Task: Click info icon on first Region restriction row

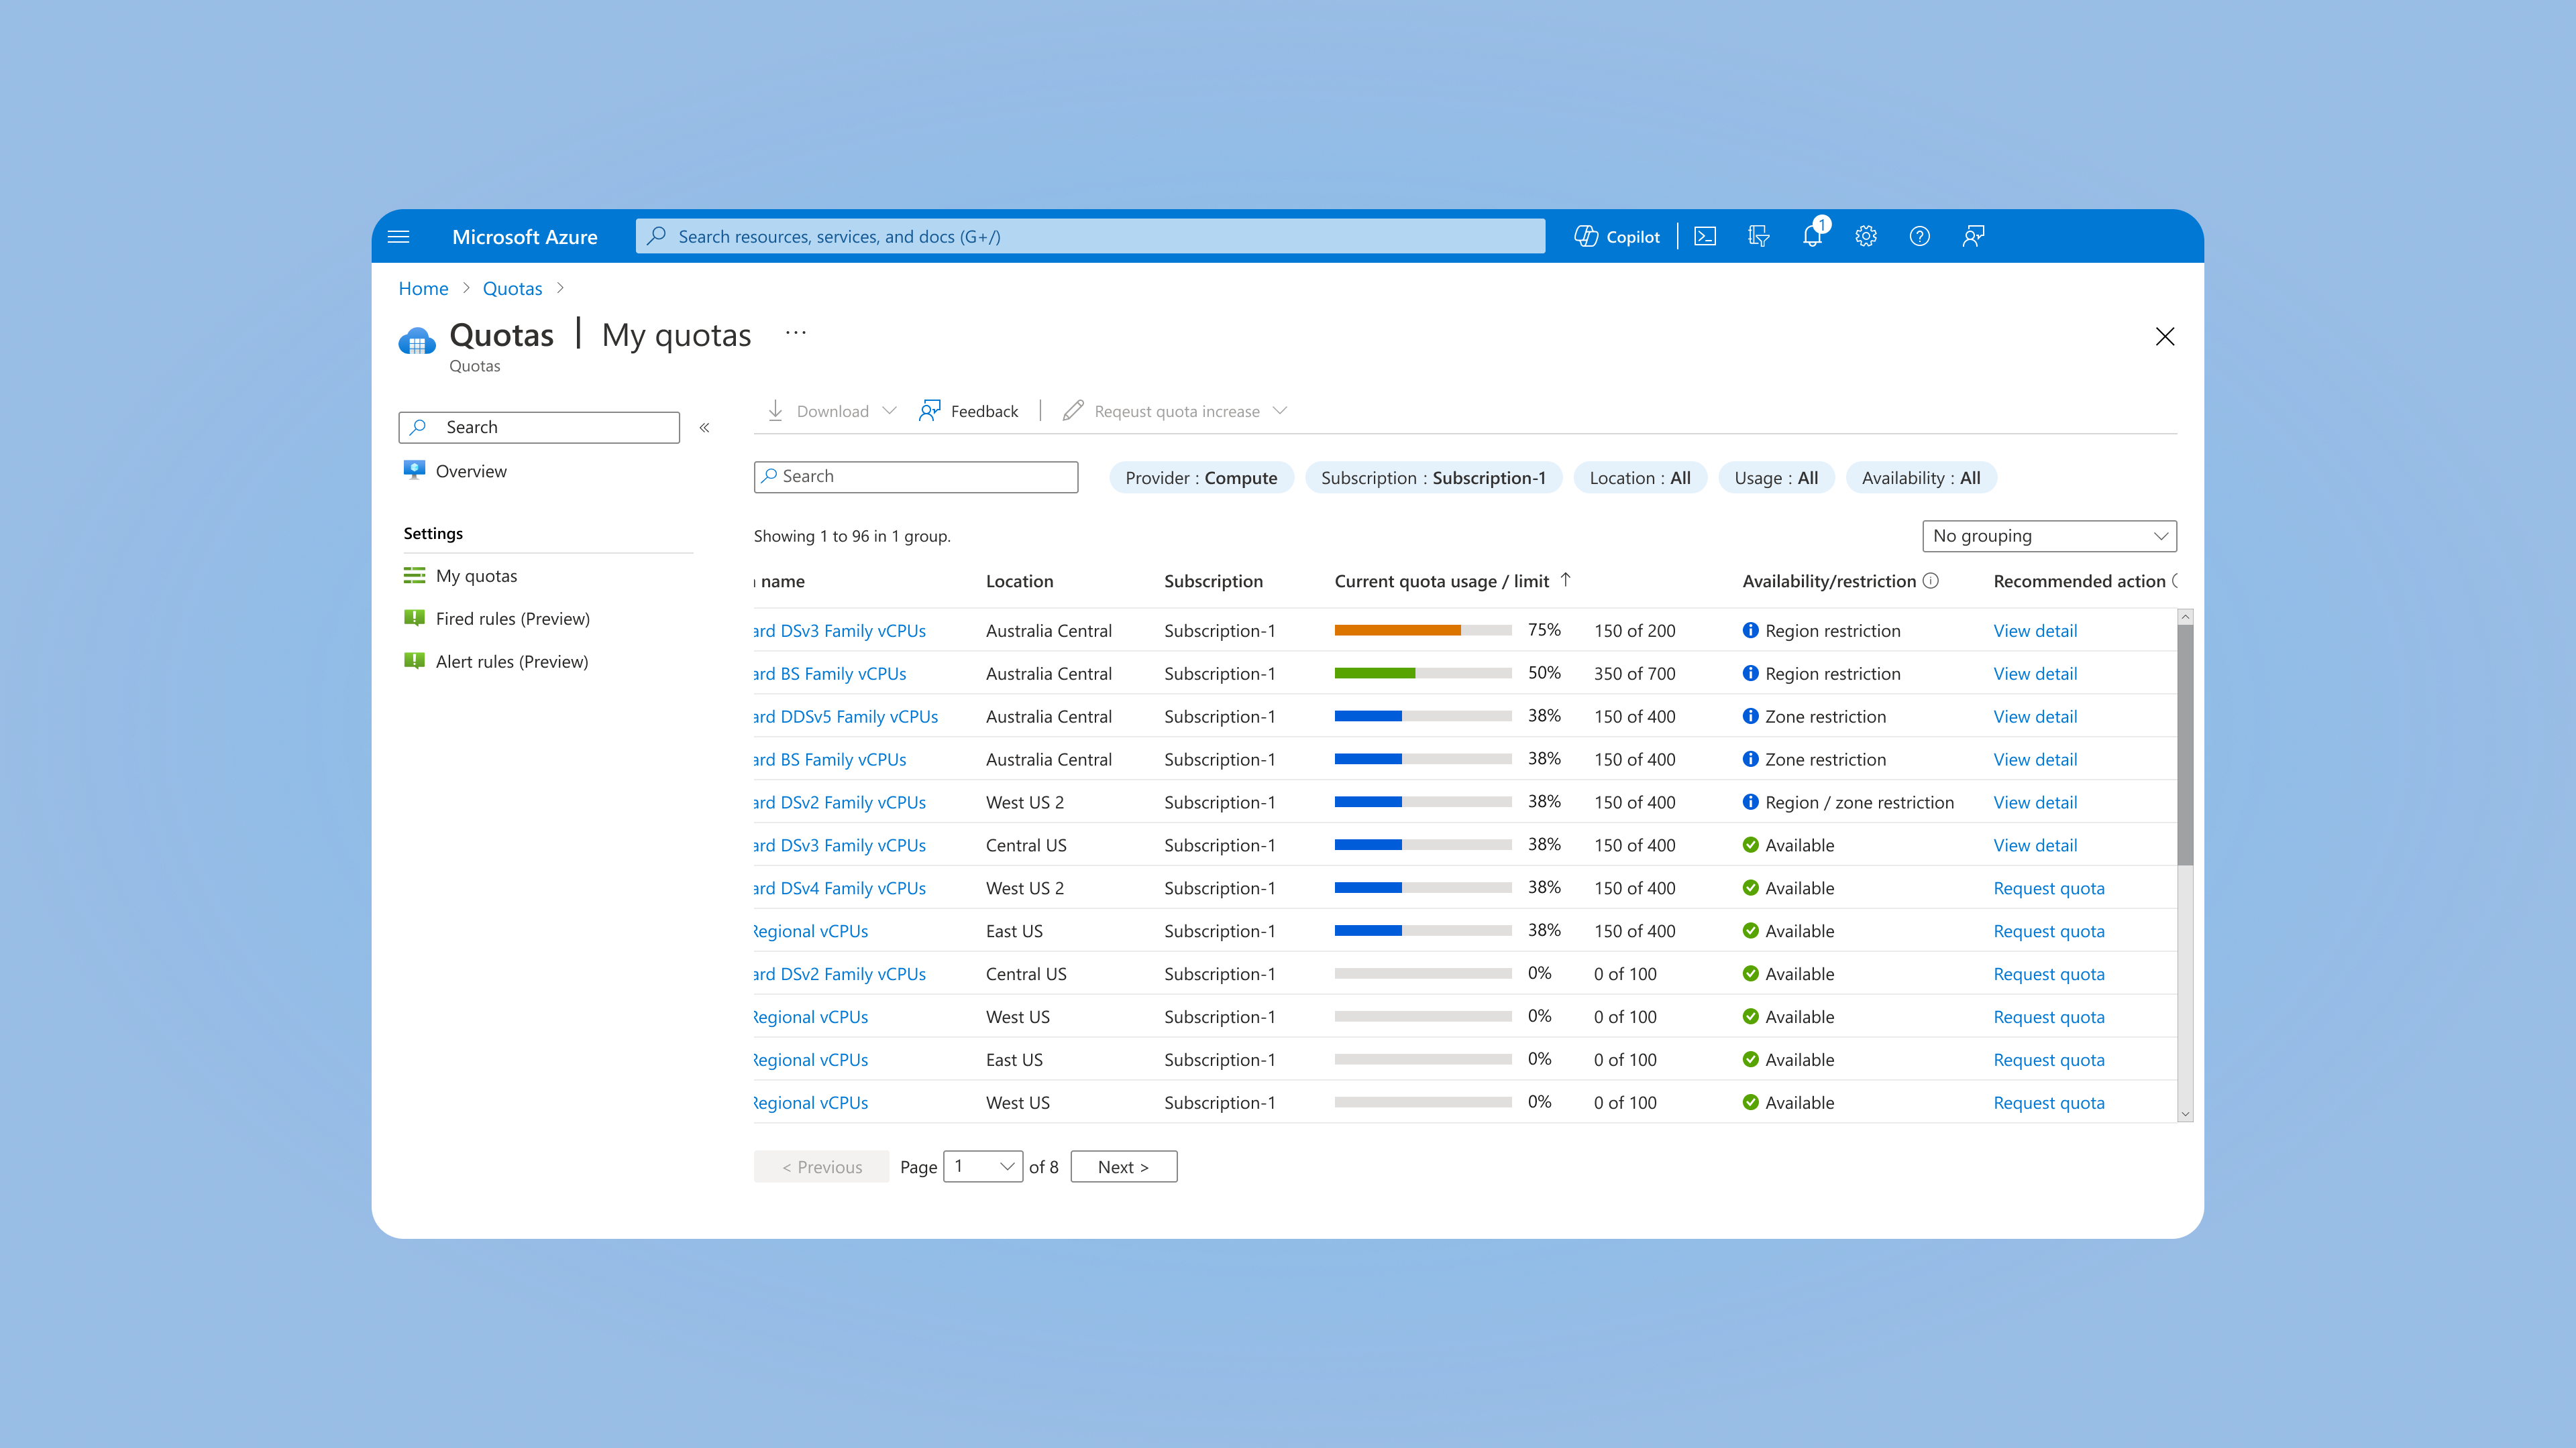Action: [1750, 631]
